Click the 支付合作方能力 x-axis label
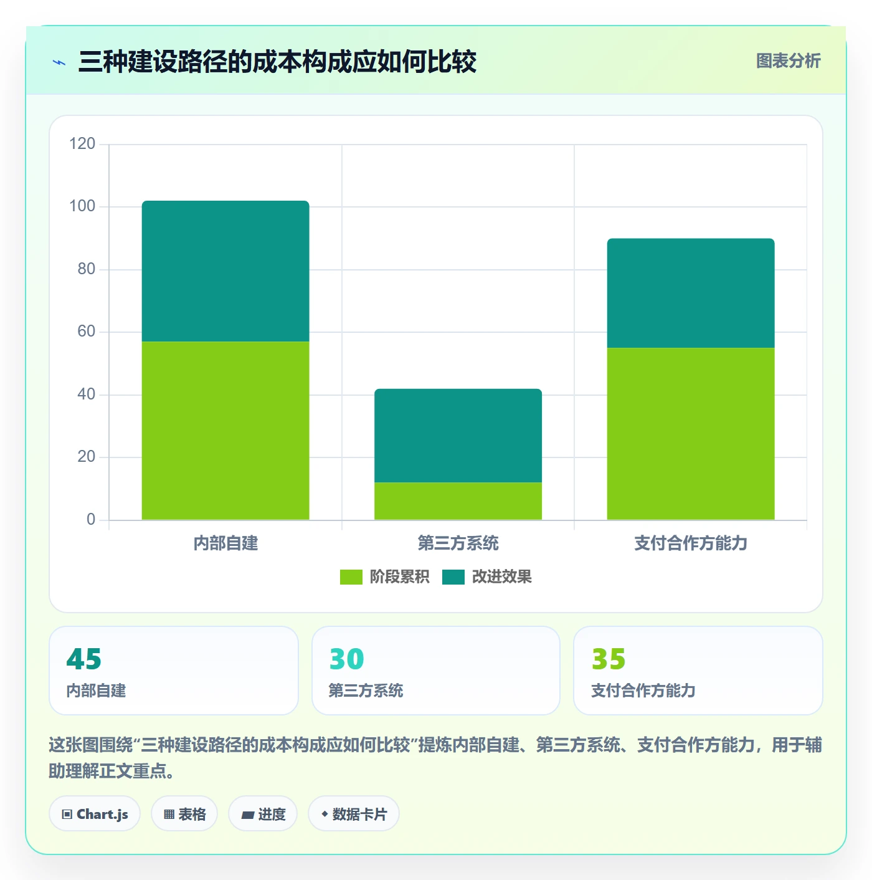The height and width of the screenshot is (880, 872). [691, 543]
